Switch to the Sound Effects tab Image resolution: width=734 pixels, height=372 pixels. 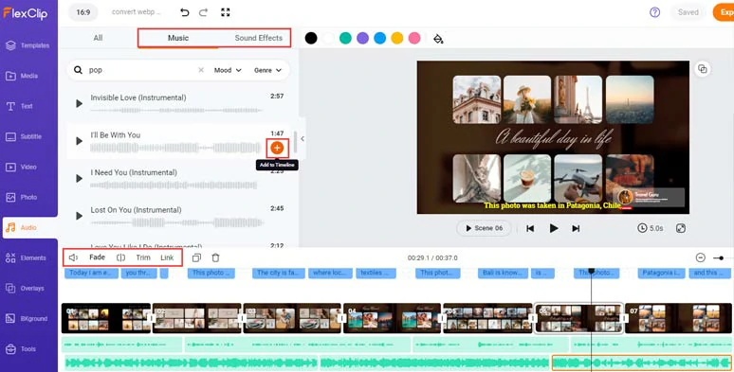point(258,38)
